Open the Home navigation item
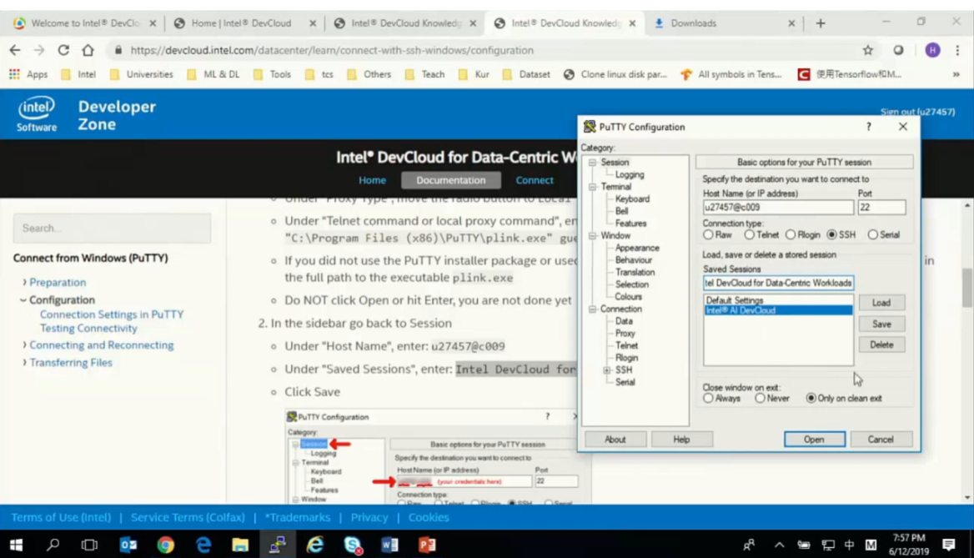The width and height of the screenshot is (974, 558). click(x=372, y=180)
